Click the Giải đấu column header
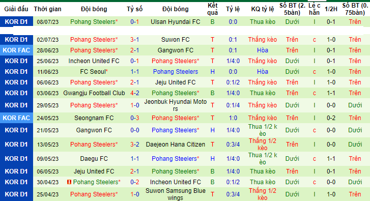370x201 pixels. click(x=16, y=9)
